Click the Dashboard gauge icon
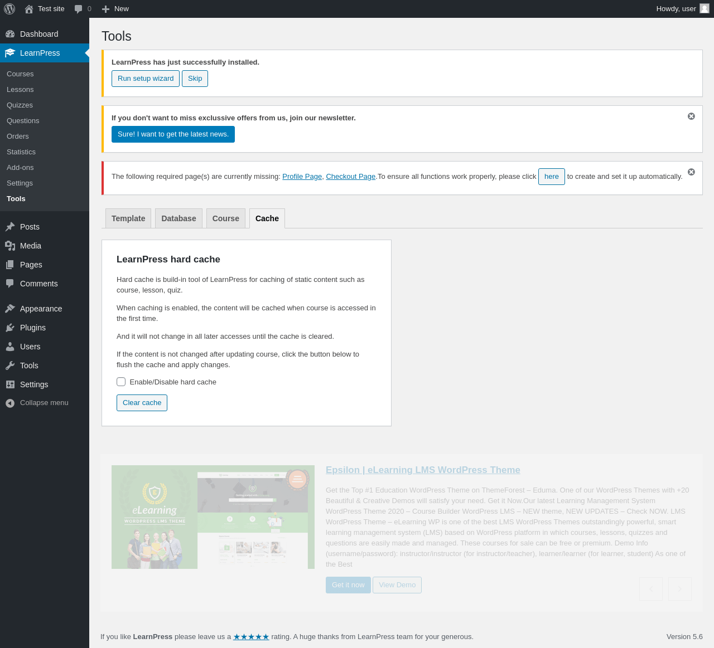Screen dimensions: 714x648 pyautogui.click(x=10, y=34)
